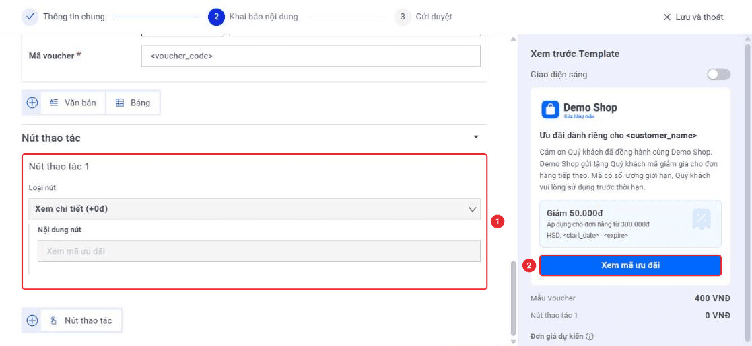752x346 pixels.
Task: Open the Thông tin chung step label
Action: tap(73, 17)
